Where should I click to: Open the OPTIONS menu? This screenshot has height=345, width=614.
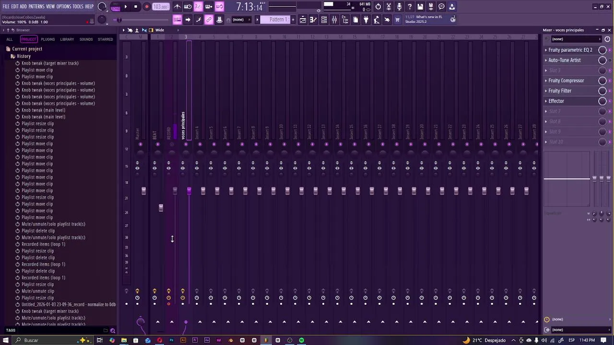tap(64, 6)
